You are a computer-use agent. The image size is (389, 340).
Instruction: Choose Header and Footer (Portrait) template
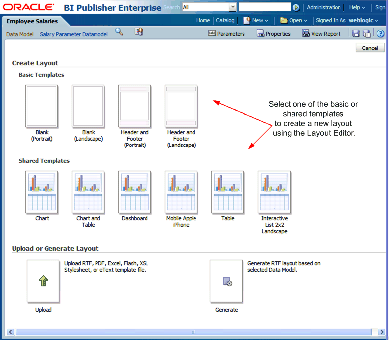tap(135, 106)
